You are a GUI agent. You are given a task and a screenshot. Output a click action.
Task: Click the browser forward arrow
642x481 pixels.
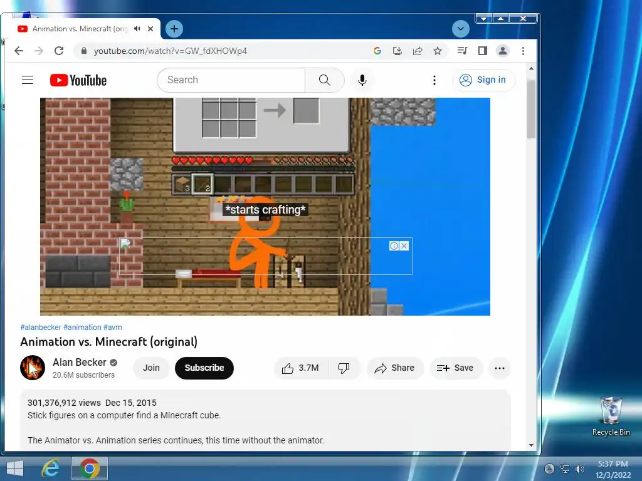[x=39, y=51]
